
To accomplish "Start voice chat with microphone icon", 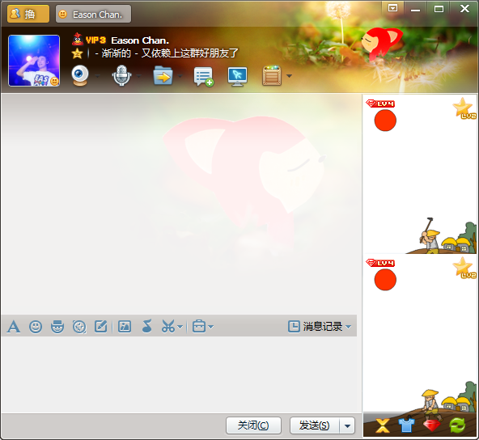I will [x=121, y=75].
